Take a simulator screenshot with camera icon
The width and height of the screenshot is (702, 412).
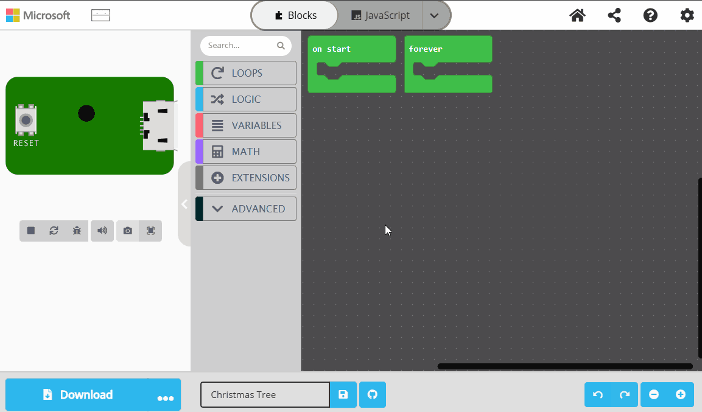pos(127,231)
